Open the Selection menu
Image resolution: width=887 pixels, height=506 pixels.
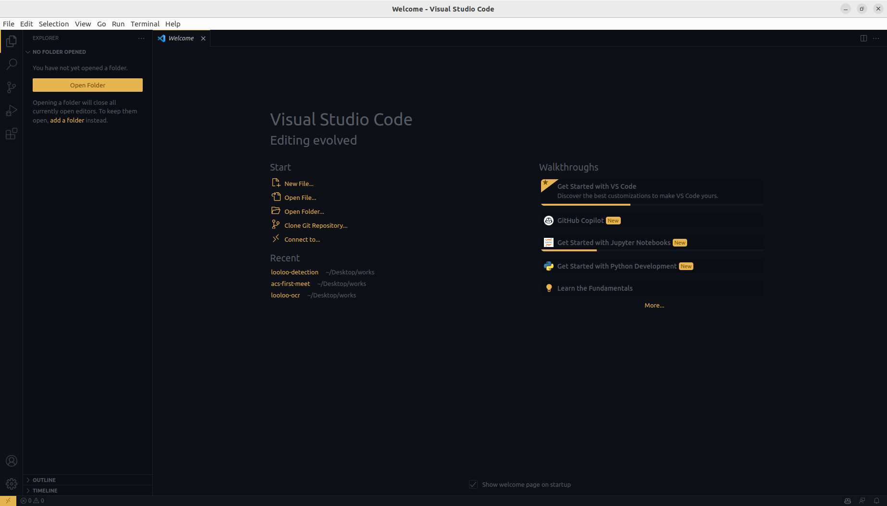pos(54,24)
